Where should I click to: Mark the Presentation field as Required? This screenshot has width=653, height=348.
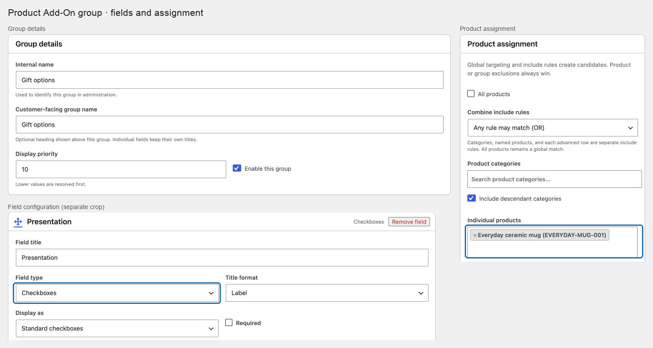click(229, 322)
